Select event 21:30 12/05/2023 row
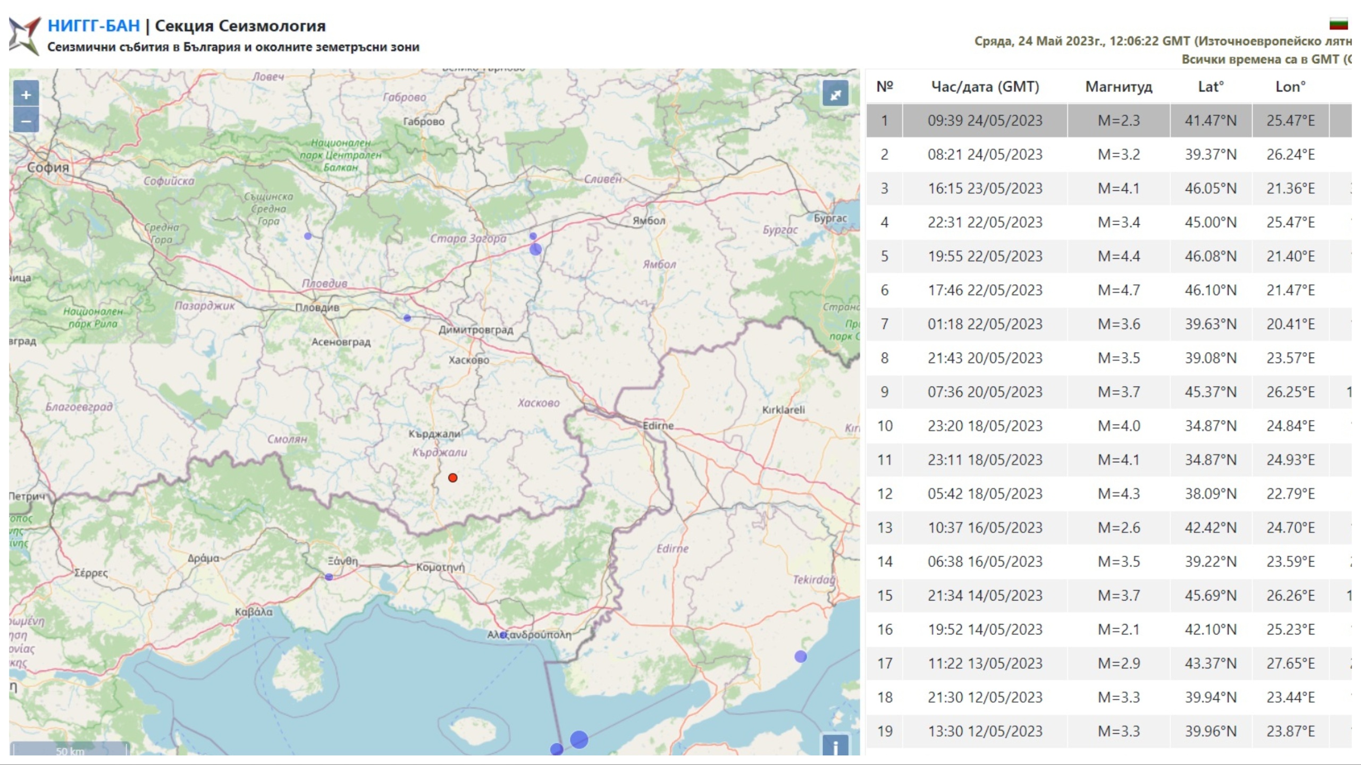This screenshot has width=1361, height=765. (x=1109, y=698)
